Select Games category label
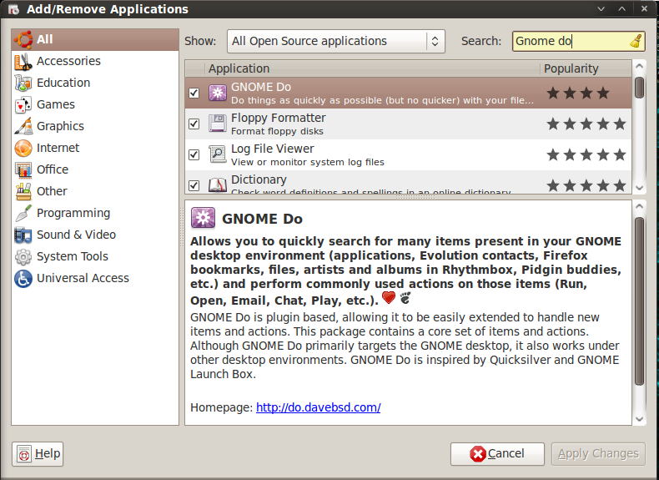659x480 pixels. [x=56, y=104]
